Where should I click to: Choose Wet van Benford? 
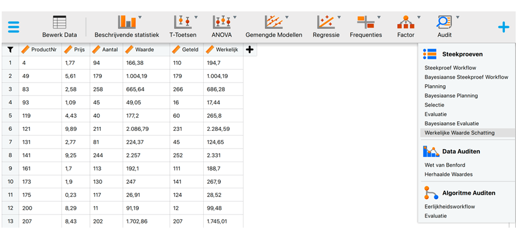[445, 165]
